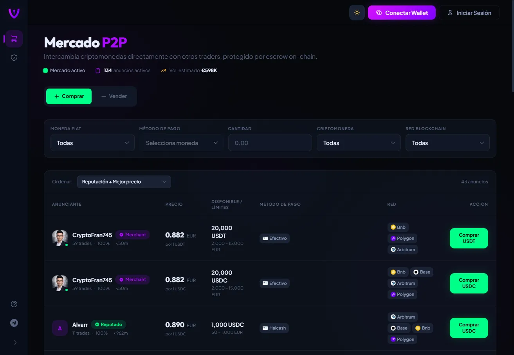Open the Moneda Fiat dropdown
This screenshot has height=355, width=514.
[92, 143]
